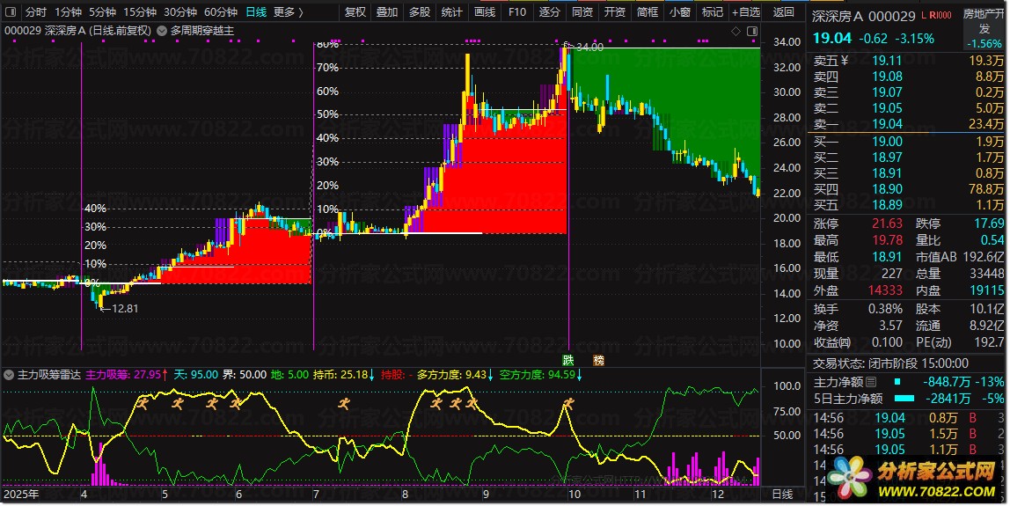
Task: Click the 换手 0.38% value
Action: (x=884, y=309)
